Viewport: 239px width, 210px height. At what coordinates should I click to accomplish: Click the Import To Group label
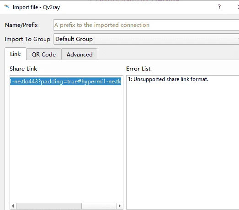tap(27, 39)
